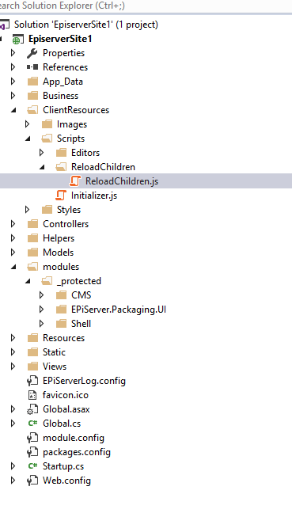Select the ReloadChildren.js file name

pyautogui.click(x=122, y=181)
